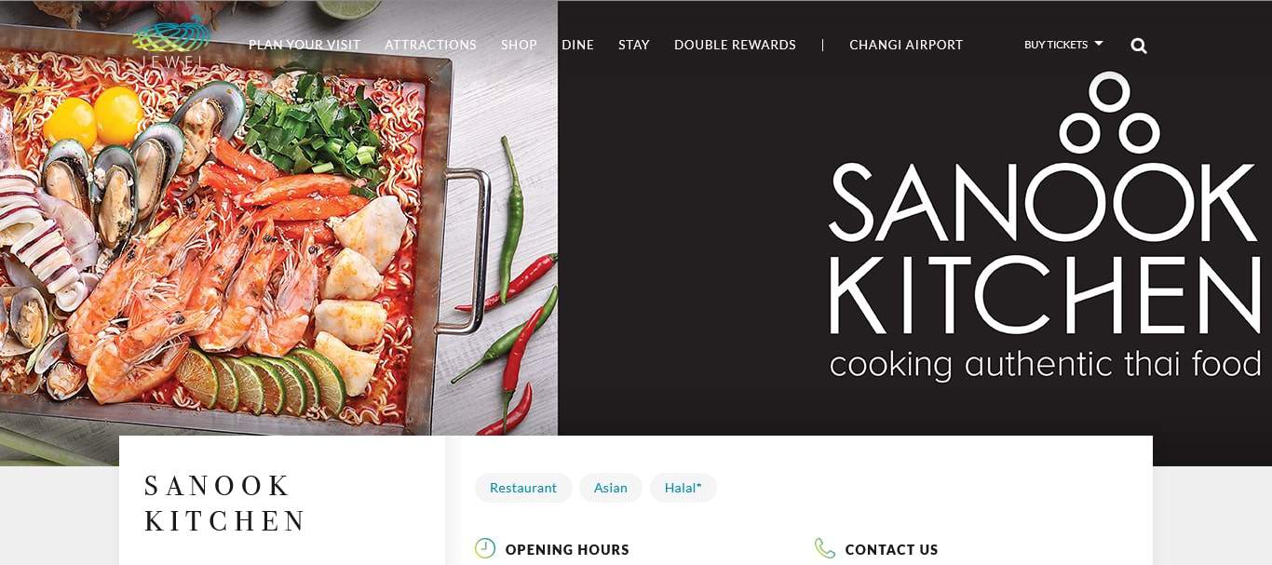Expand the Buy Tickets dropdown
The width and height of the screenshot is (1272, 565).
click(x=1063, y=45)
